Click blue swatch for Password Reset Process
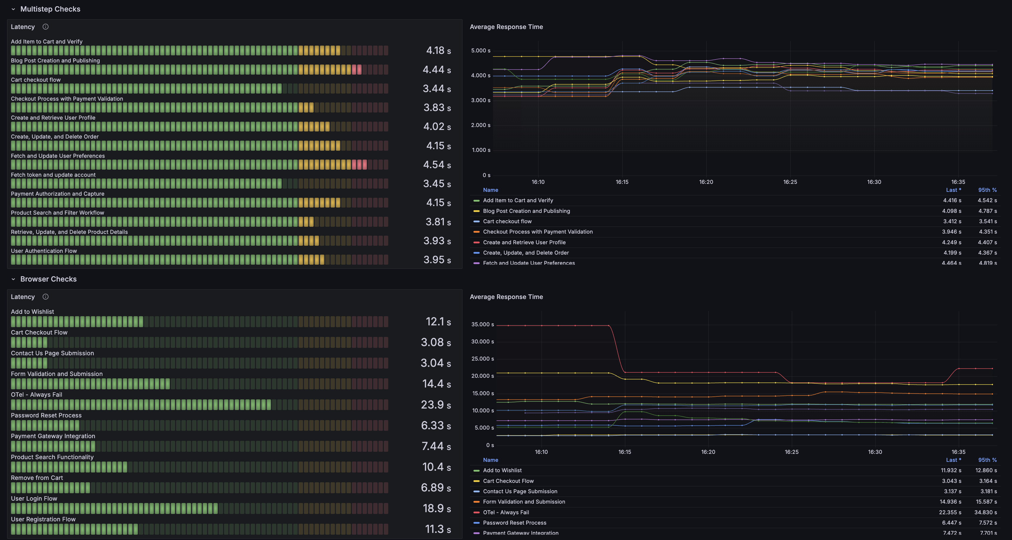Screen dimensions: 1012x540 (476, 523)
